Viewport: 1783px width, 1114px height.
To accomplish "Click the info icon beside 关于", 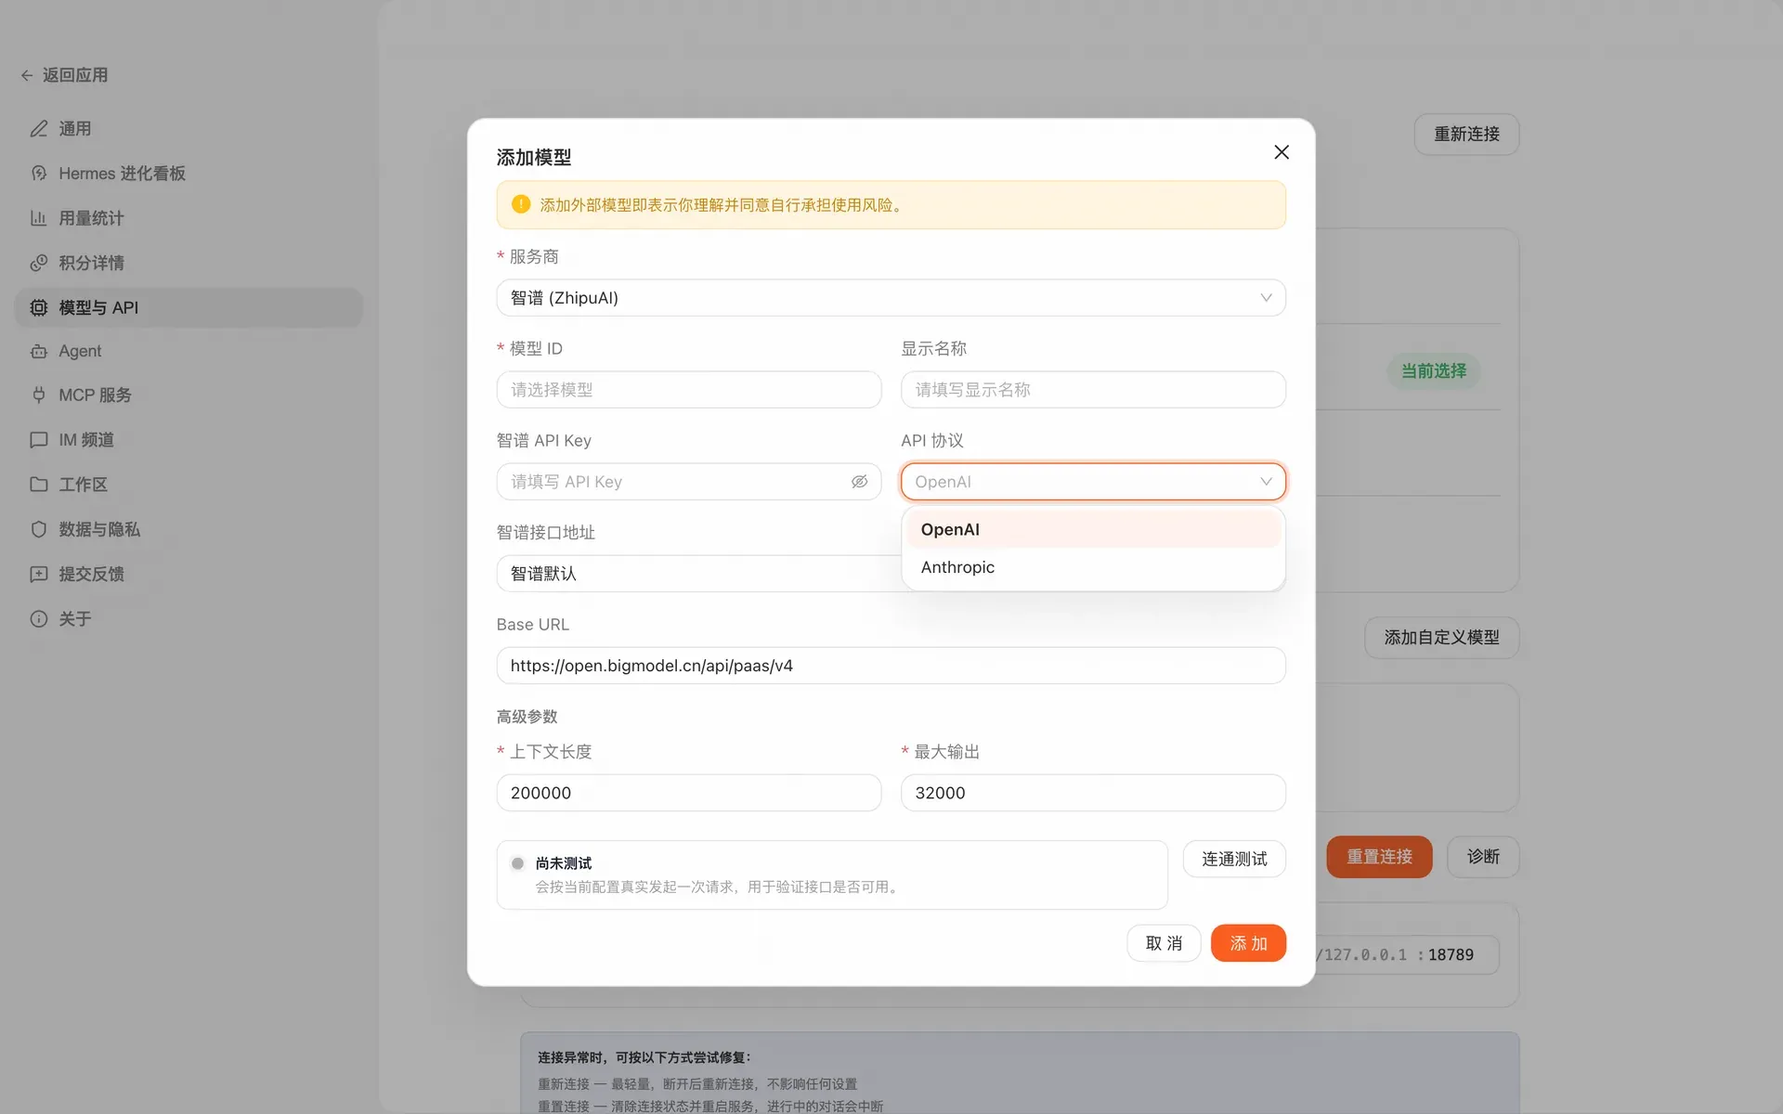I will point(38,618).
